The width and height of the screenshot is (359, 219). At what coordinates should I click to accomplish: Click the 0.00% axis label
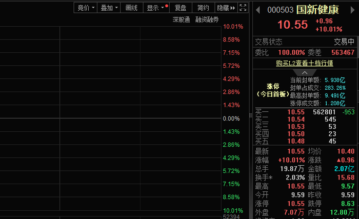point(231,118)
